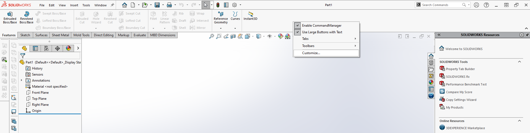Click the Rebuild traffic light icon

[x=218, y=5]
